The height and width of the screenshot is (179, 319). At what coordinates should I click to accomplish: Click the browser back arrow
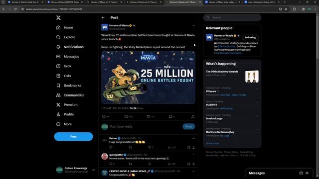pyautogui.click(x=3, y=9)
